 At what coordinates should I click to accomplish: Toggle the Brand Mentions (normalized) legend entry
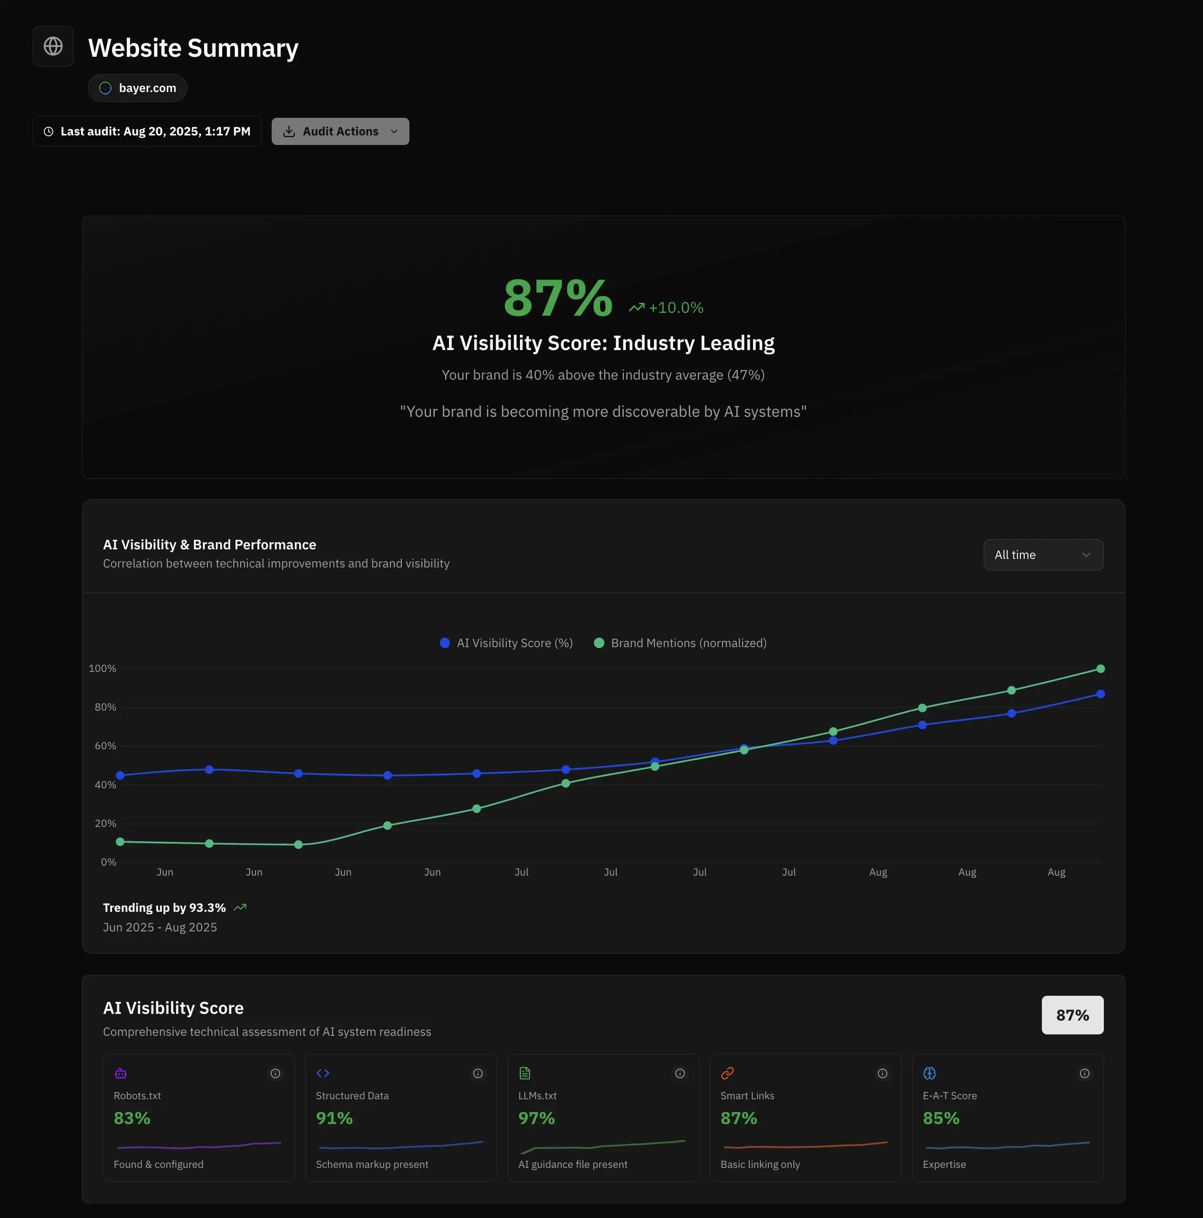point(680,643)
